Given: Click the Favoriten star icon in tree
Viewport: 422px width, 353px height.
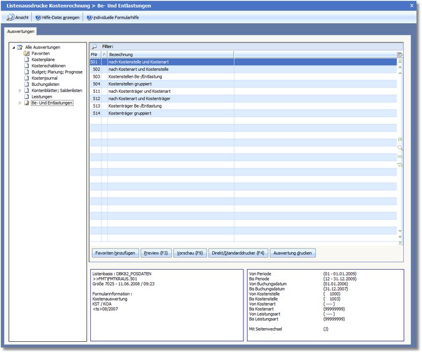Looking at the screenshot, I should (x=27, y=54).
